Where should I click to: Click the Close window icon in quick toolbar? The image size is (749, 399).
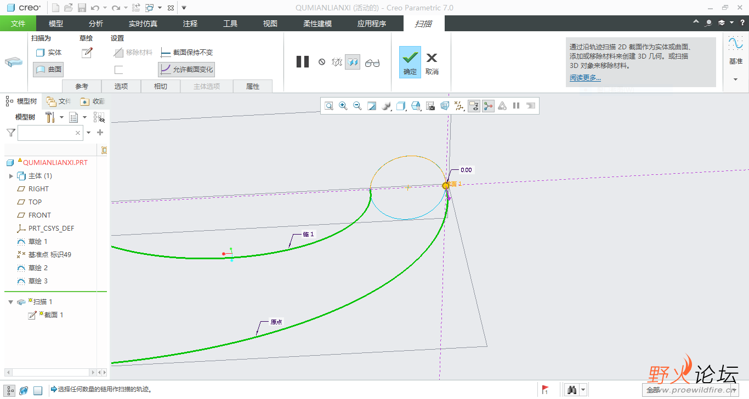point(171,8)
